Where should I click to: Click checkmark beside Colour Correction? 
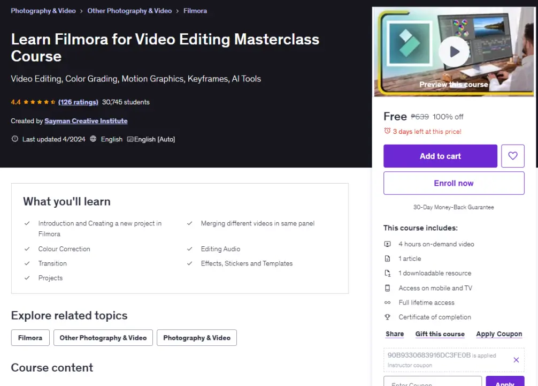(27, 248)
